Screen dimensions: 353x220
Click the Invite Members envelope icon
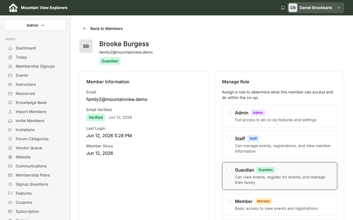tap(10, 121)
